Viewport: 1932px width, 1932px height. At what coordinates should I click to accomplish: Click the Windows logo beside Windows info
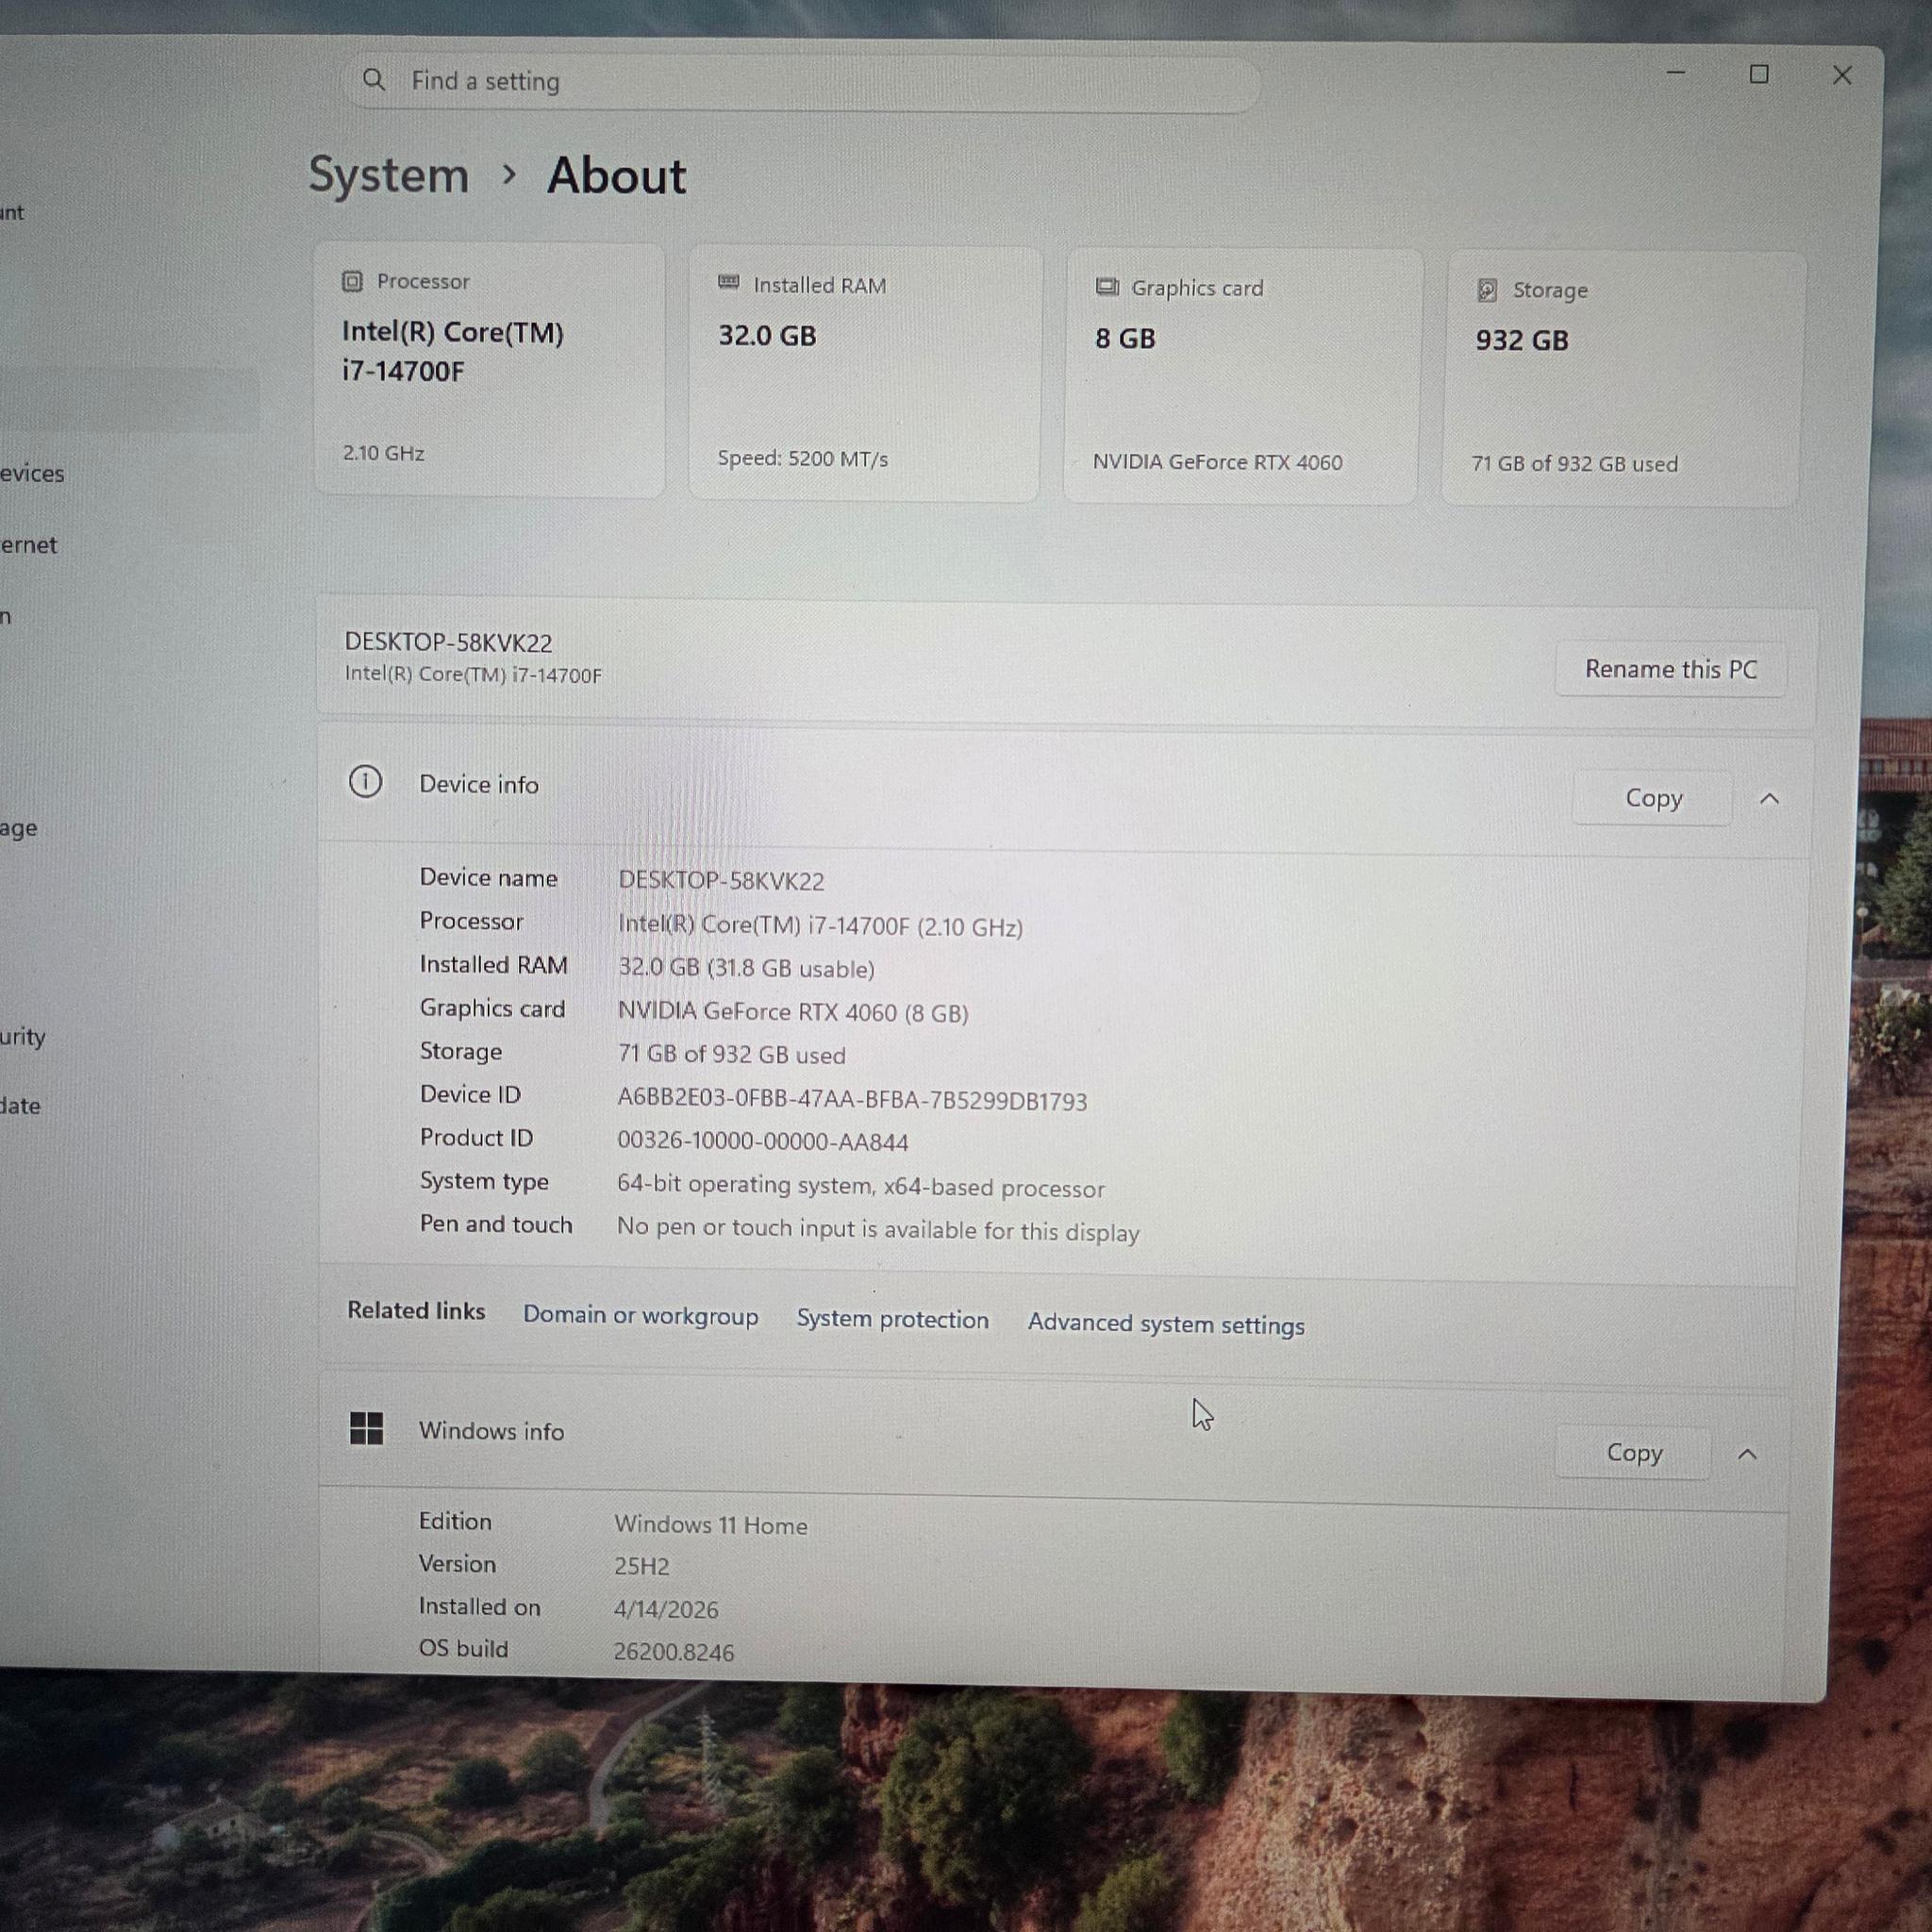[366, 1428]
